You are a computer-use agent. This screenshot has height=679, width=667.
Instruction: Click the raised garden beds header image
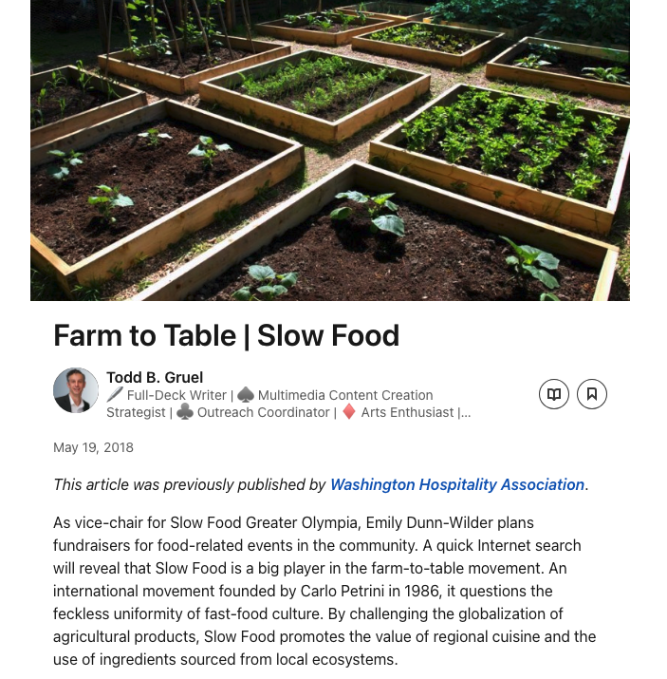(x=330, y=150)
